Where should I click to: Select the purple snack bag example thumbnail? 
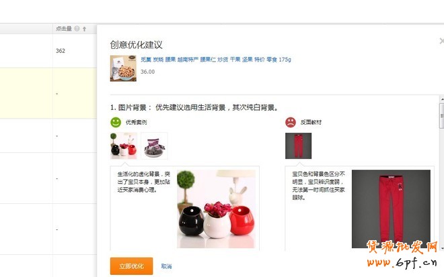click(x=154, y=146)
